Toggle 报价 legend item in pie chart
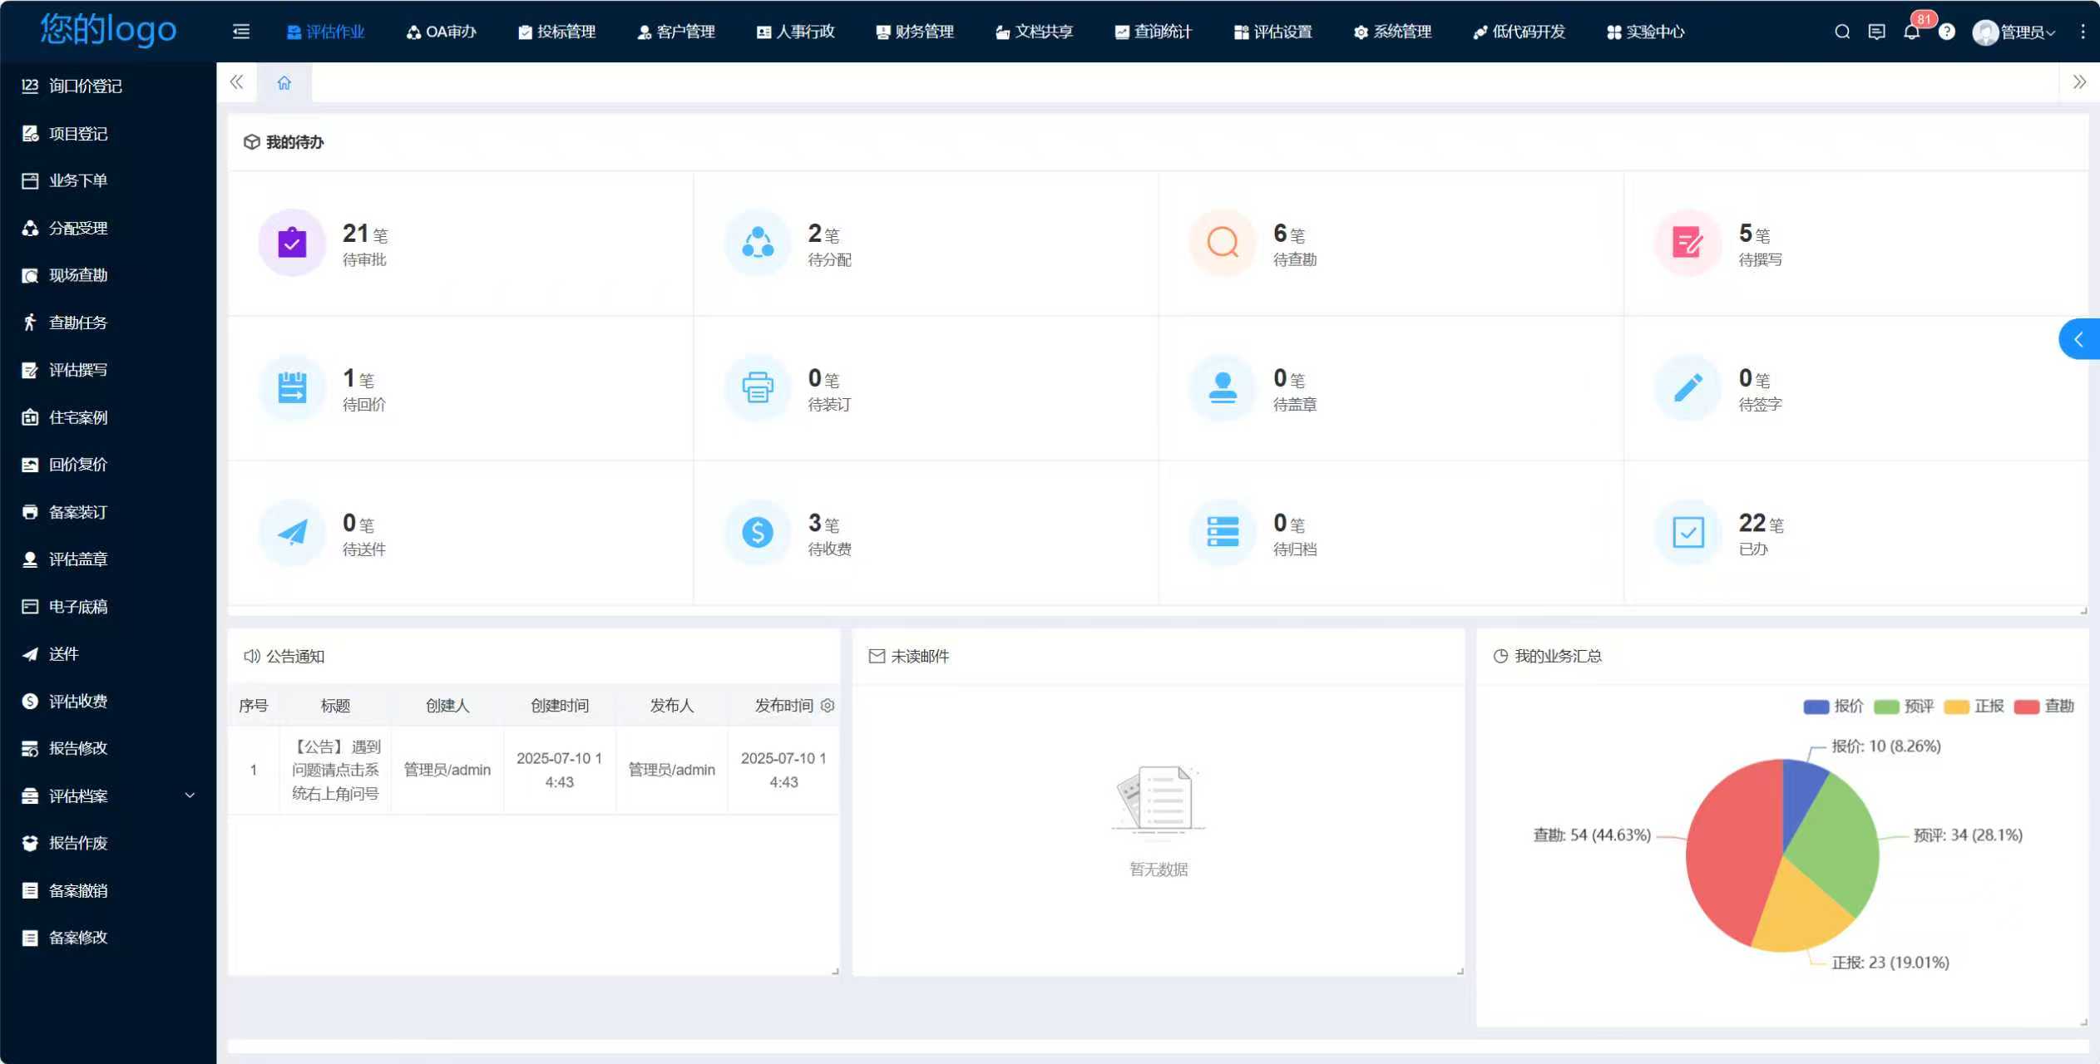This screenshot has height=1064, width=2100. click(x=1833, y=706)
